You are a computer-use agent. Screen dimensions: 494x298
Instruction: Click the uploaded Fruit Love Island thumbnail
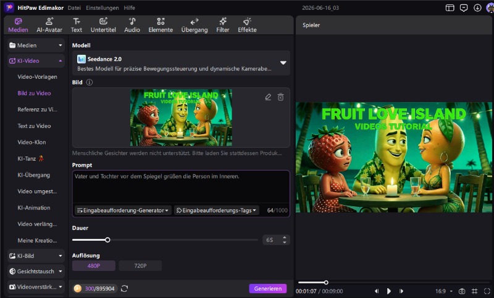pos(181,118)
